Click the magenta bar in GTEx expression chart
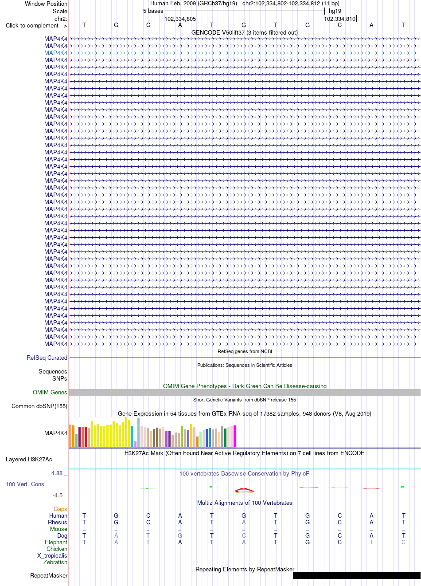The height and width of the screenshot is (586, 421). coord(234,436)
